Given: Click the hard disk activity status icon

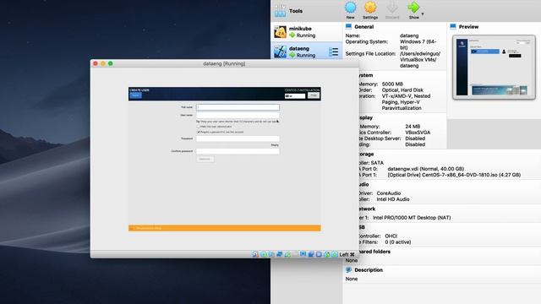Looking at the screenshot, I should (x=255, y=254).
